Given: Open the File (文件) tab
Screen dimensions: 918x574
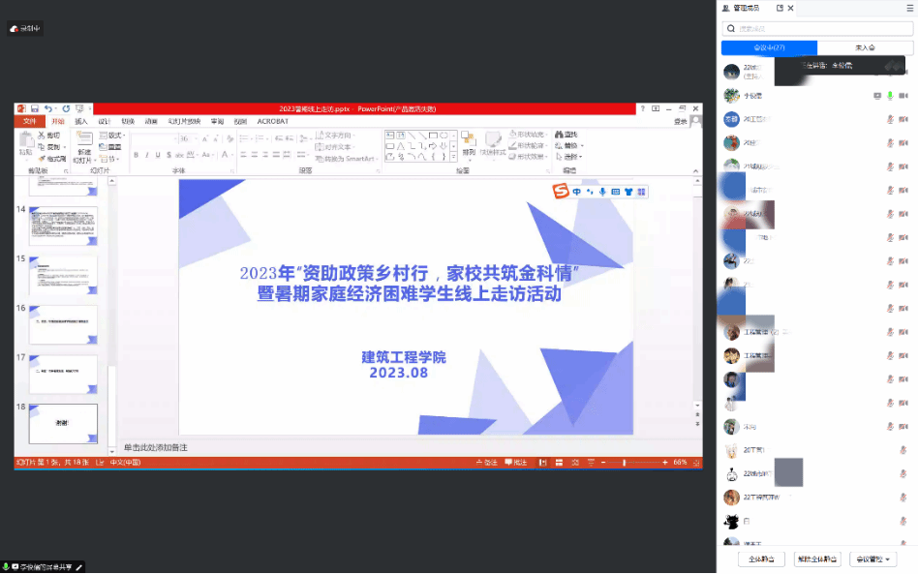Looking at the screenshot, I should (x=29, y=122).
